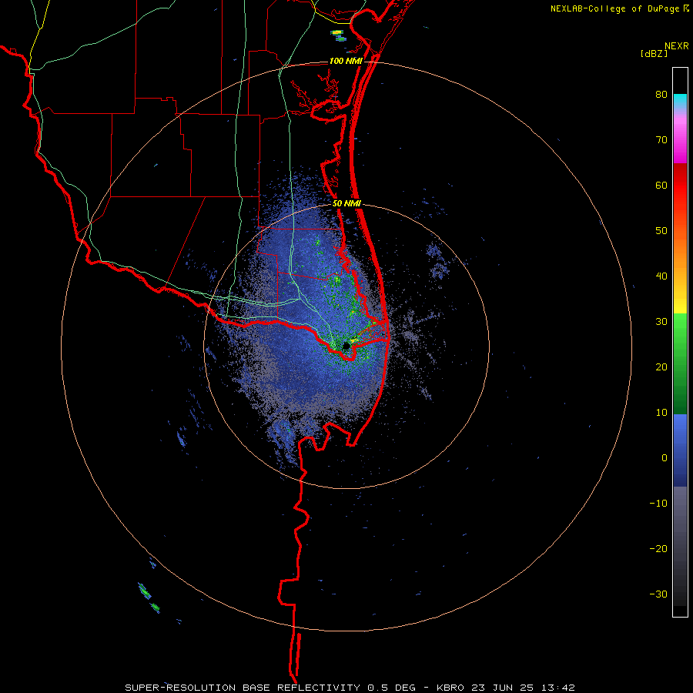Click the 50 NMI range ring label

346,204
